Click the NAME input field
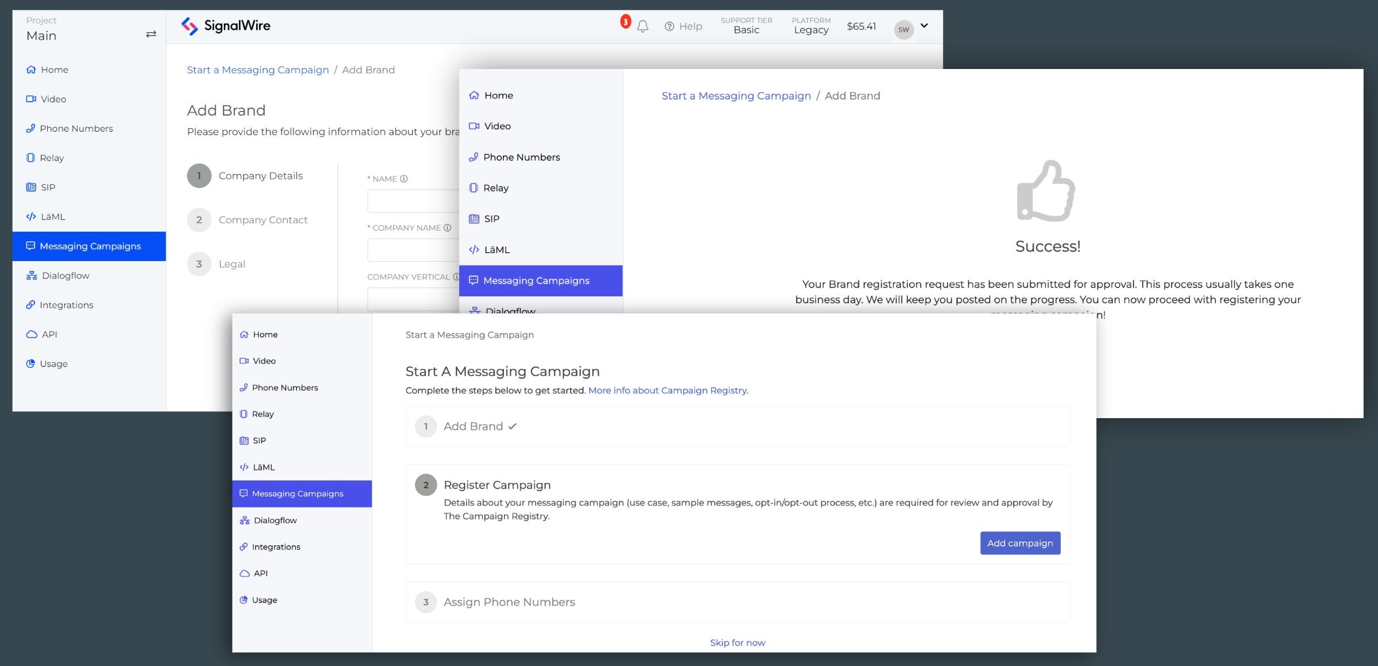Viewport: 1378px width, 666px height. [413, 201]
